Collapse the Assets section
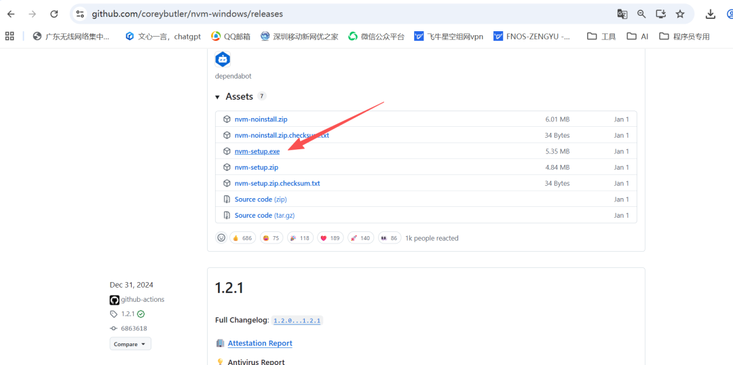Screen dimensions: 733x365 coord(240,97)
